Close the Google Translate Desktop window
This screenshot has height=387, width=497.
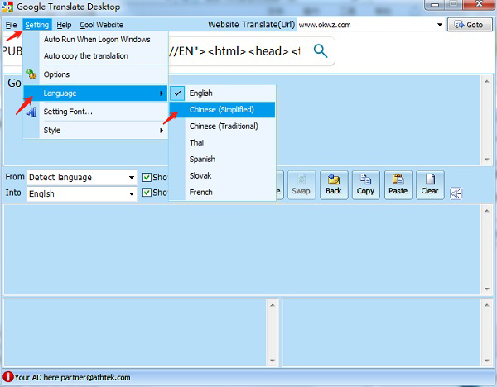point(480,4)
